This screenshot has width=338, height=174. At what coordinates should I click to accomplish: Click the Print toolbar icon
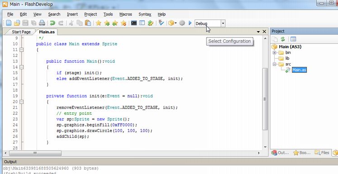pos(42,23)
